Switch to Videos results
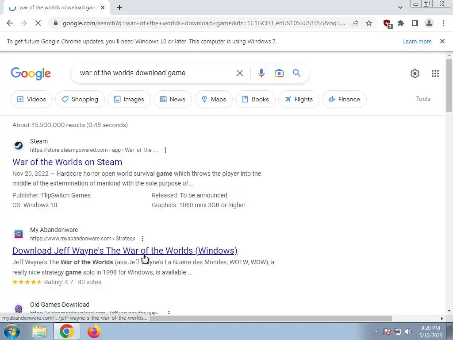 click(x=31, y=99)
